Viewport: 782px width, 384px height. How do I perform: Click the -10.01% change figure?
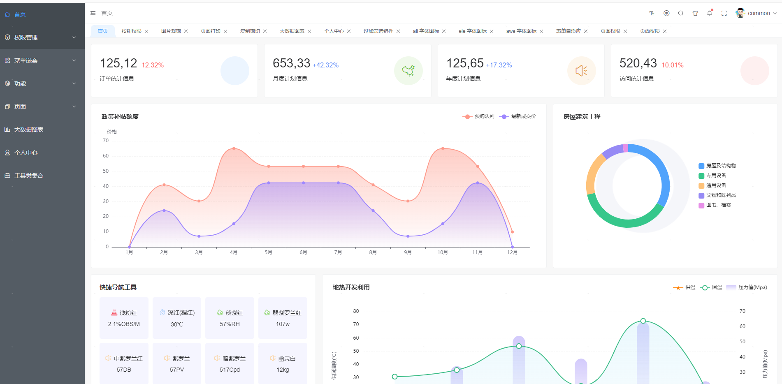click(671, 65)
